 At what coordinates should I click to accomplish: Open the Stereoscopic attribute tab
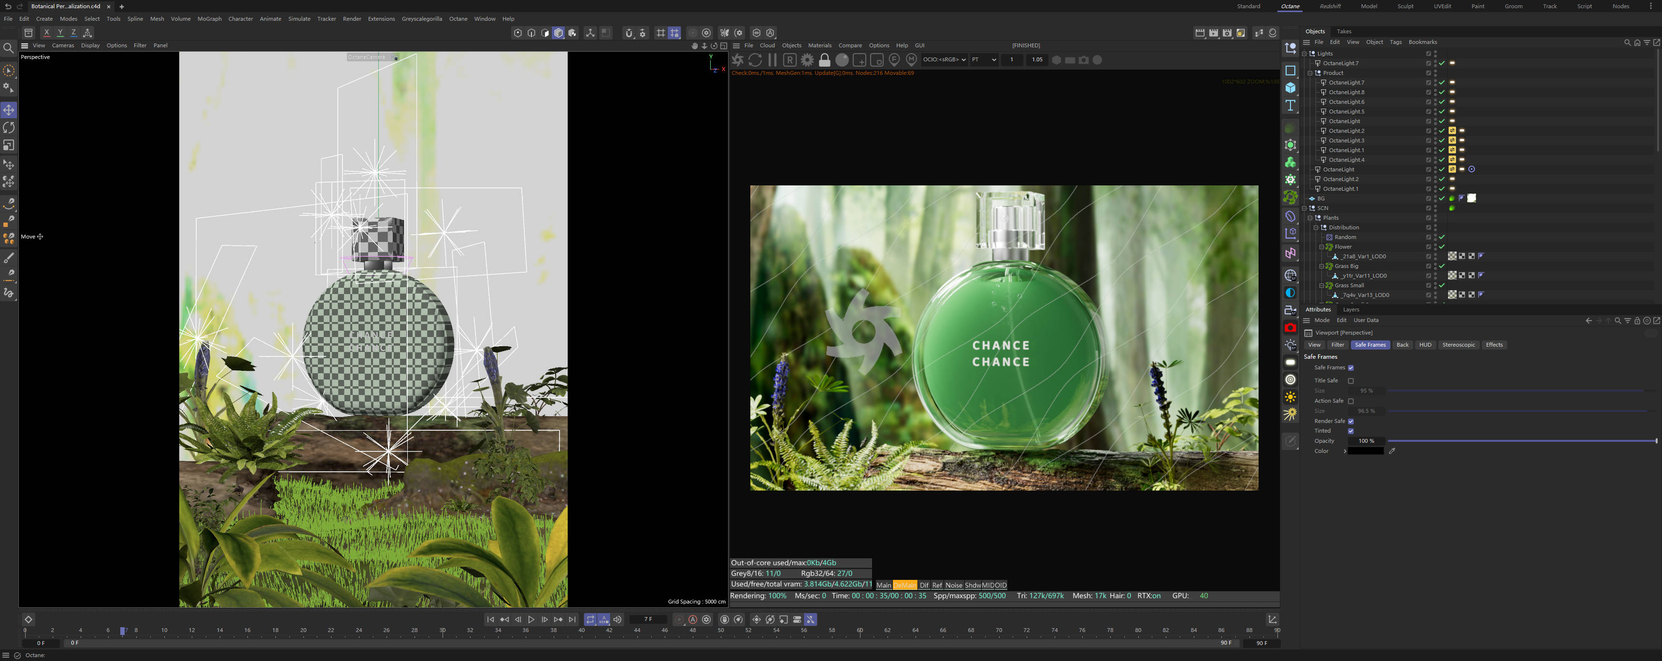pos(1459,345)
